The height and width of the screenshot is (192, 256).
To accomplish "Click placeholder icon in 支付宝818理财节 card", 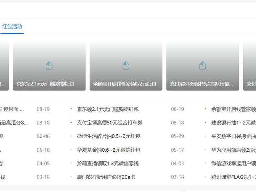I will tap(203, 66).
